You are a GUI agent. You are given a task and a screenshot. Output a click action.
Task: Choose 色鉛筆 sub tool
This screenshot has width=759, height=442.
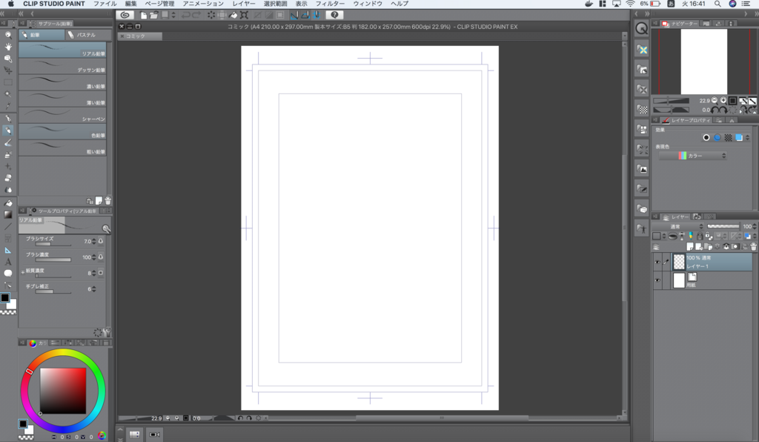tap(62, 132)
